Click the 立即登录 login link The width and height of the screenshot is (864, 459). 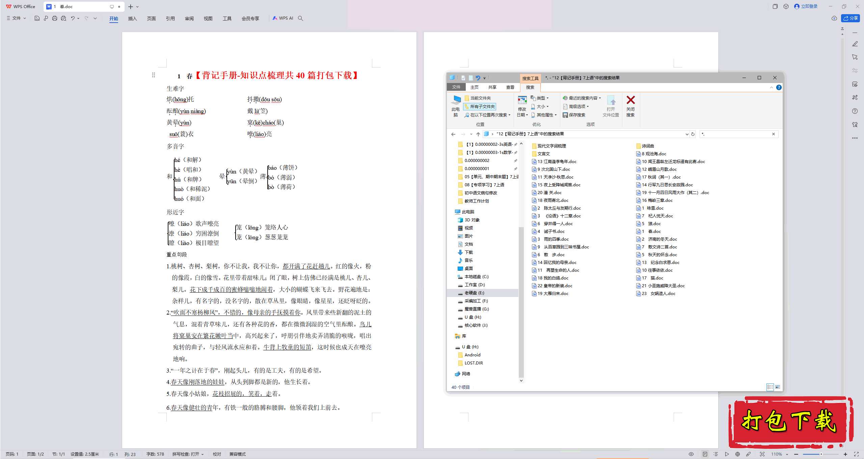[806, 6]
